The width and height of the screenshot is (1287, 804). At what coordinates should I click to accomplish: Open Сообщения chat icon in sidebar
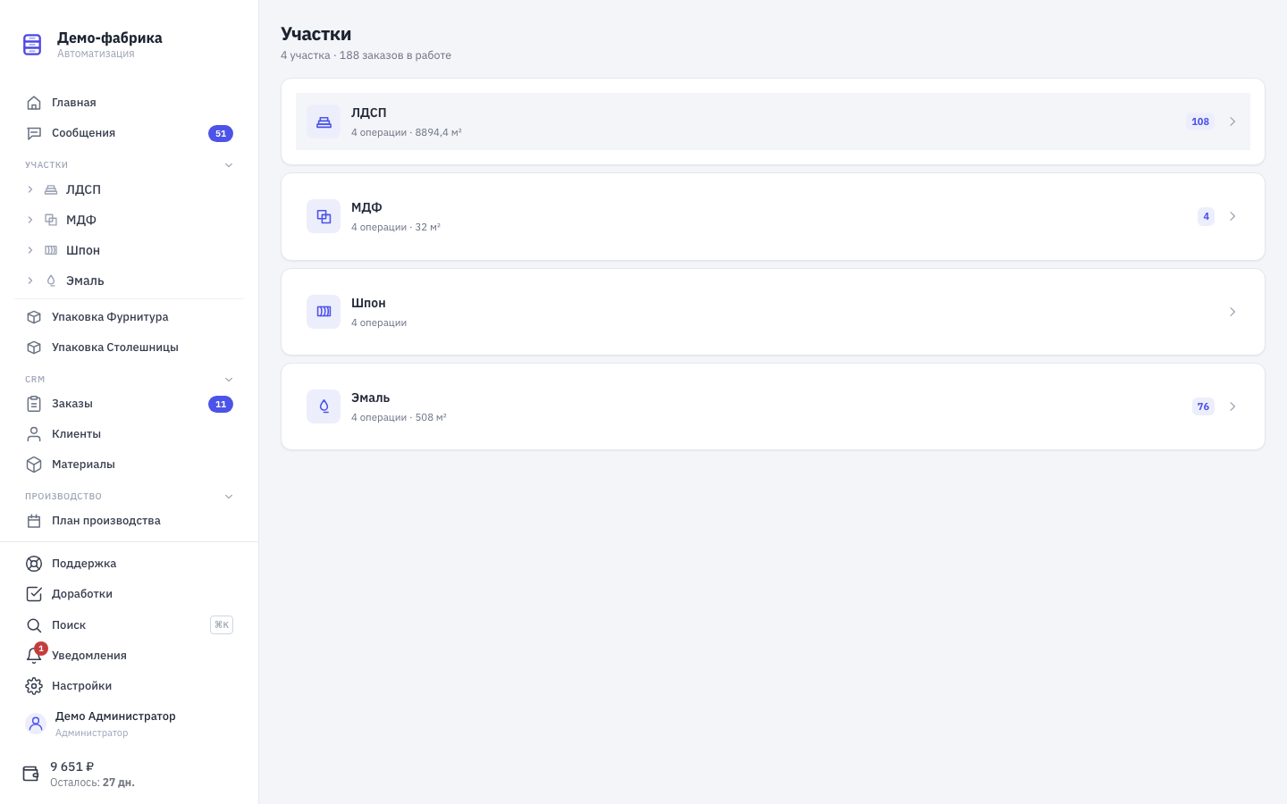point(34,133)
